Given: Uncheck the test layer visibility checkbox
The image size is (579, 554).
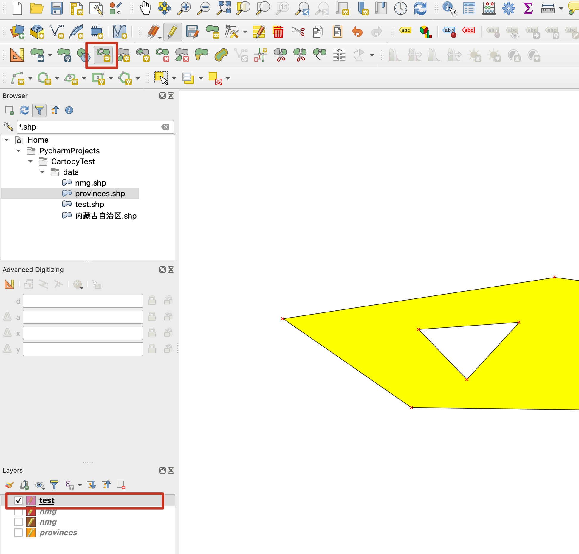Looking at the screenshot, I should coord(18,500).
